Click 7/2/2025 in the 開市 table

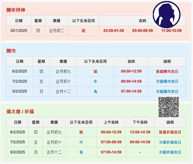(x=20, y=81)
